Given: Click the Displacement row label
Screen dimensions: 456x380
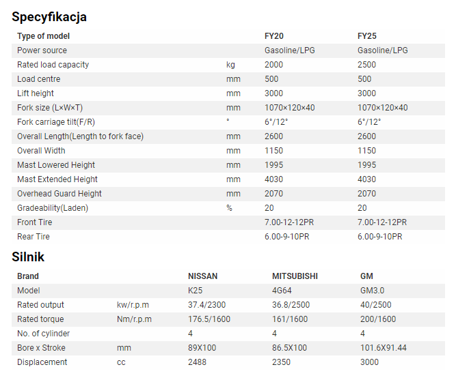Looking at the screenshot, I should (x=42, y=362).
